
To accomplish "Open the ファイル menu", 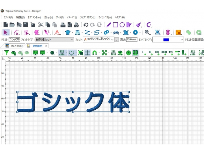I will (8, 17).
